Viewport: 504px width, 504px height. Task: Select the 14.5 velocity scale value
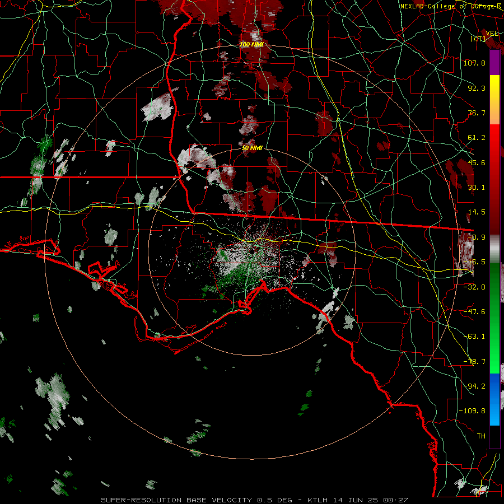click(x=477, y=212)
